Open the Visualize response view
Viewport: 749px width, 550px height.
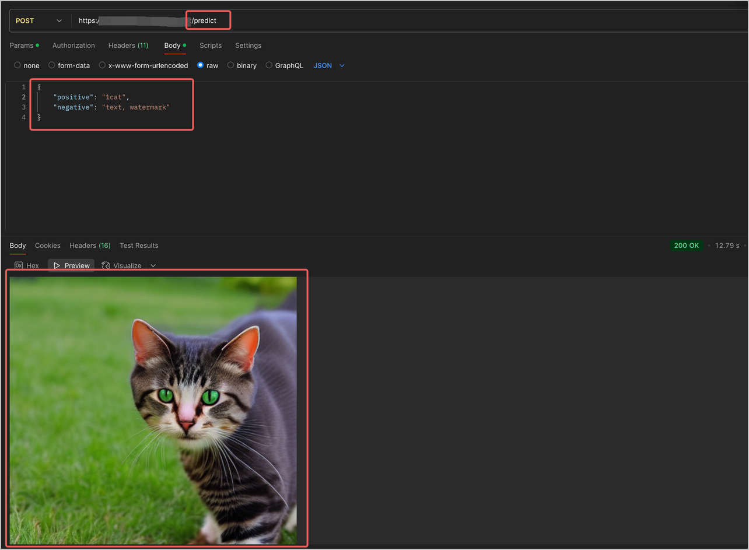(121, 265)
